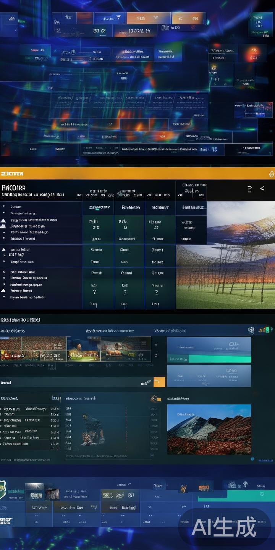Viewport: 275px width, 550px height.
Task: Click the shield badge icon above the teal progress bar
Action: tap(251, 330)
